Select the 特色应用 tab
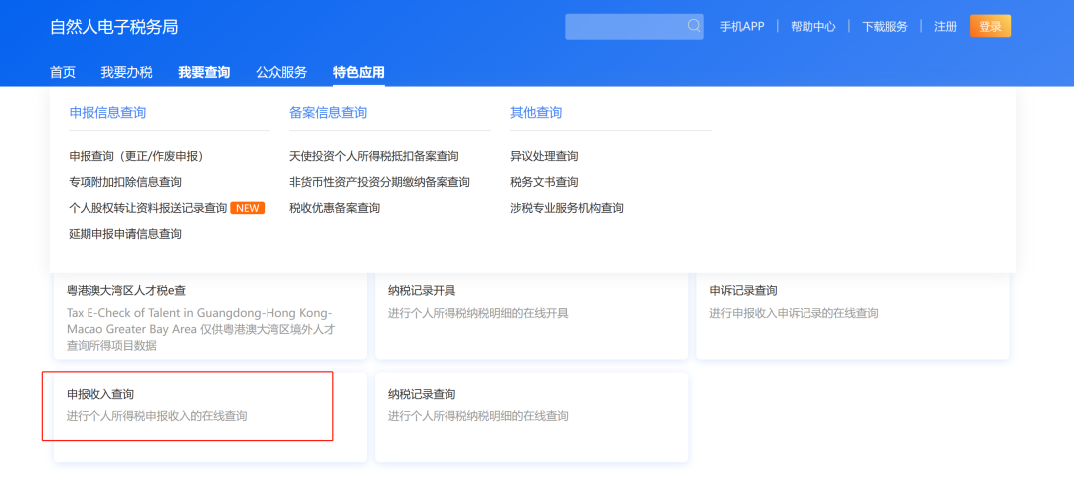This screenshot has width=1074, height=489. (359, 72)
